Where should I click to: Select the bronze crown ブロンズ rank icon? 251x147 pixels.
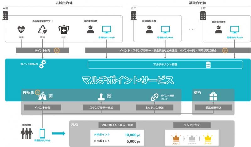(176, 137)
